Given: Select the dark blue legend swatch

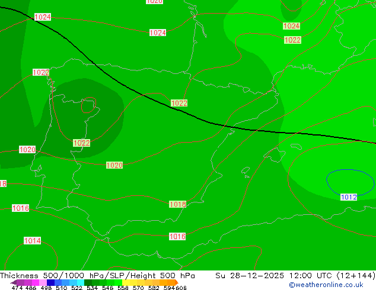Looking at the screenshot, I should click(x=50, y=282).
